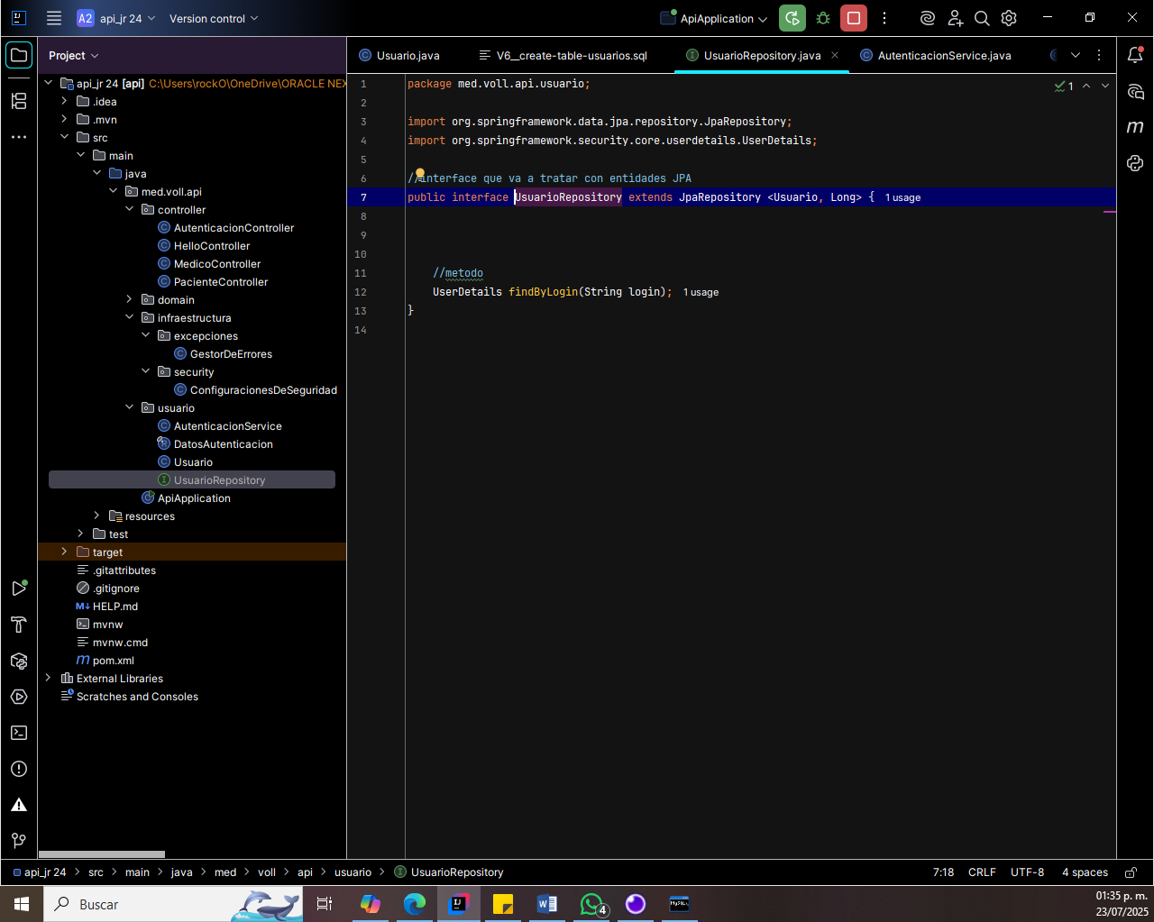Image resolution: width=1154 pixels, height=922 pixels.
Task: Open Code With Me add-user icon
Action: [955, 18]
